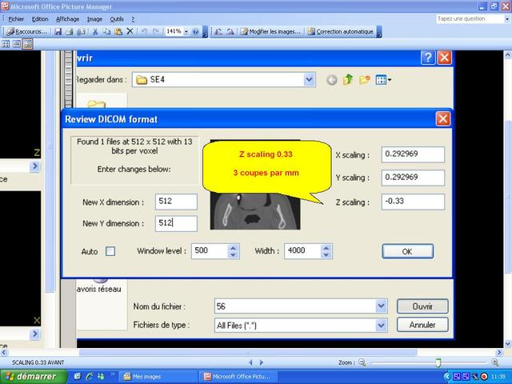Click the Delete X icon in toolbar

[130, 31]
